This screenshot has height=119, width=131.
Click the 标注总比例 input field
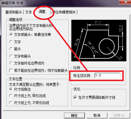click(107, 75)
